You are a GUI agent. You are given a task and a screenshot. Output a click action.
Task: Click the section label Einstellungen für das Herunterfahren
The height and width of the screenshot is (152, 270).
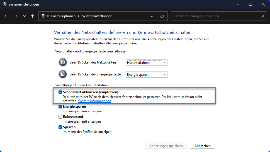(x=82, y=85)
